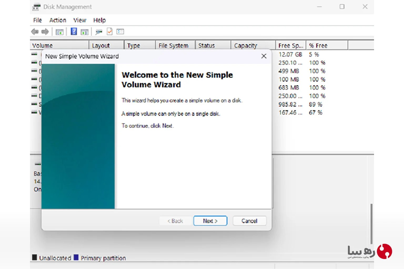Select the 985.82 ... free space cell
This screenshot has width=404, height=269.
coord(290,104)
